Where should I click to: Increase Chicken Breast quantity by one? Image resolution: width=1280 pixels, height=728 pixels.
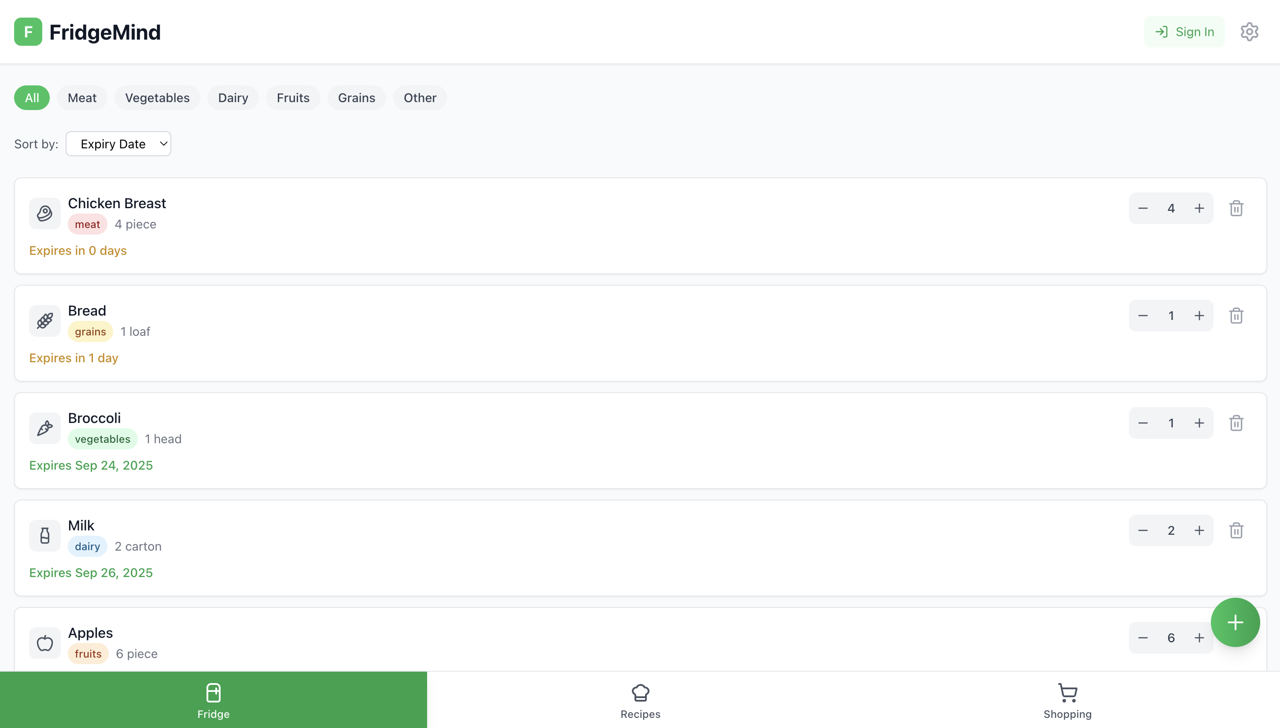coord(1199,209)
